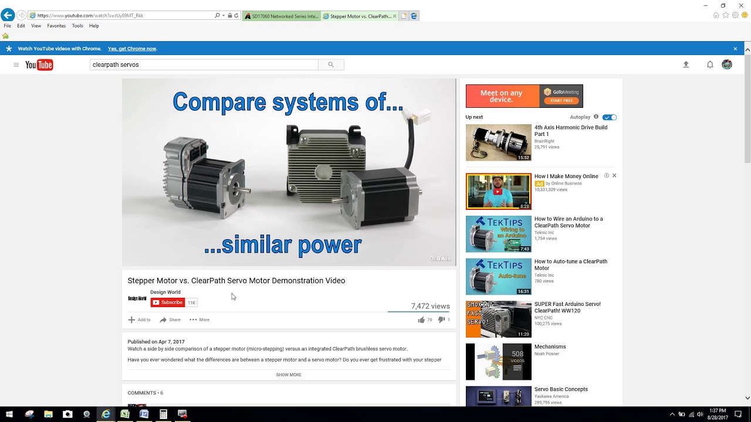751x422 pixels.
Task: Click the YouTube logo
Action: [x=39, y=64]
